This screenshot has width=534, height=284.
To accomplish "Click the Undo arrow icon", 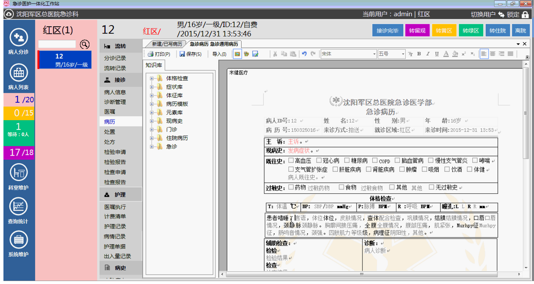I will (x=304, y=54).
